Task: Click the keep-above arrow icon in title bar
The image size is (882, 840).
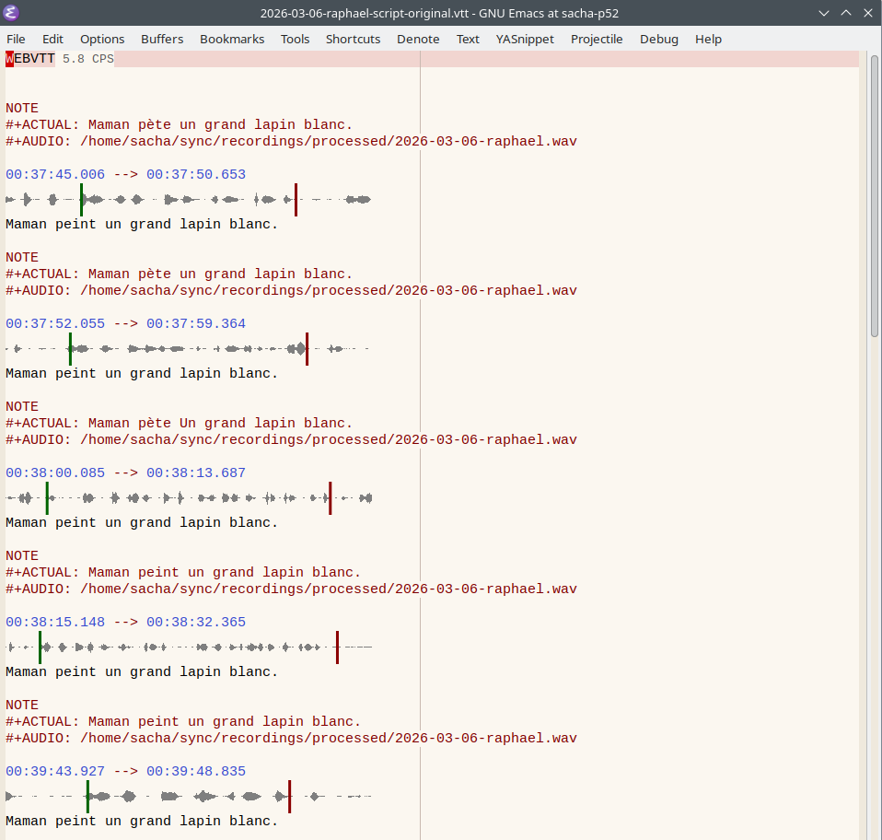Action: tap(845, 13)
